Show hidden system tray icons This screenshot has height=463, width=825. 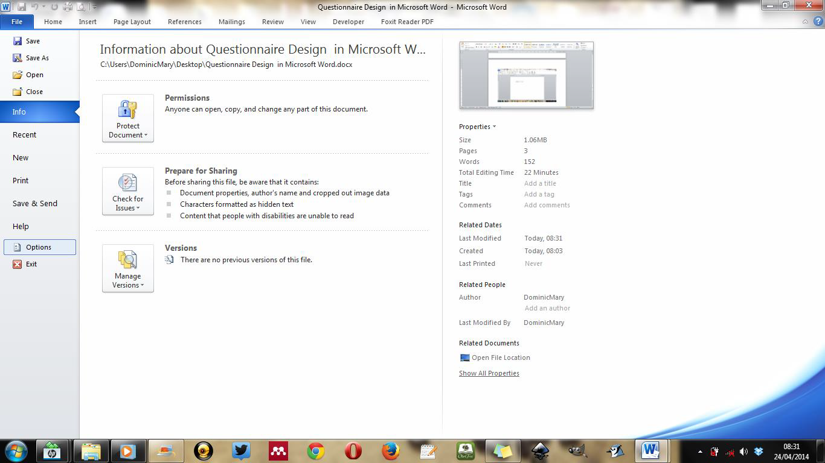coord(701,451)
